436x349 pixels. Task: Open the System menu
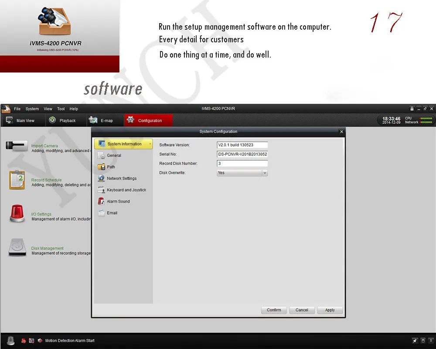(32, 109)
